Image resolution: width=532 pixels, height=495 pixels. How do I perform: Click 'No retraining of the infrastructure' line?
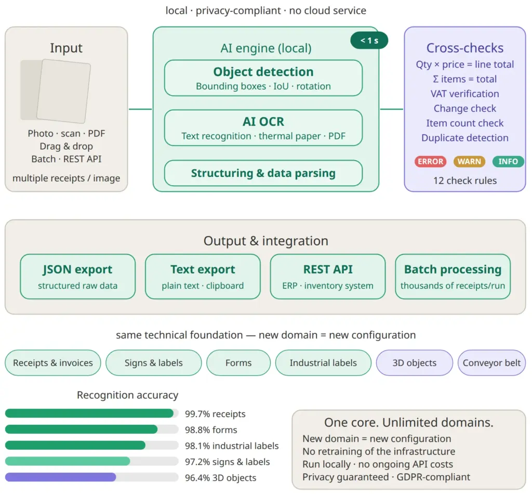coord(379,451)
